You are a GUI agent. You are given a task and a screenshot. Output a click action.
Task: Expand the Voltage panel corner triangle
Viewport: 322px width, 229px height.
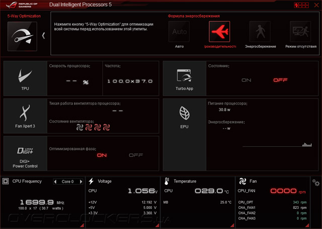[x=157, y=225]
